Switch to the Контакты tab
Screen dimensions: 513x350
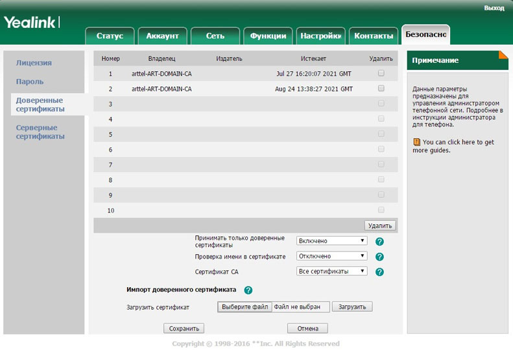374,36
